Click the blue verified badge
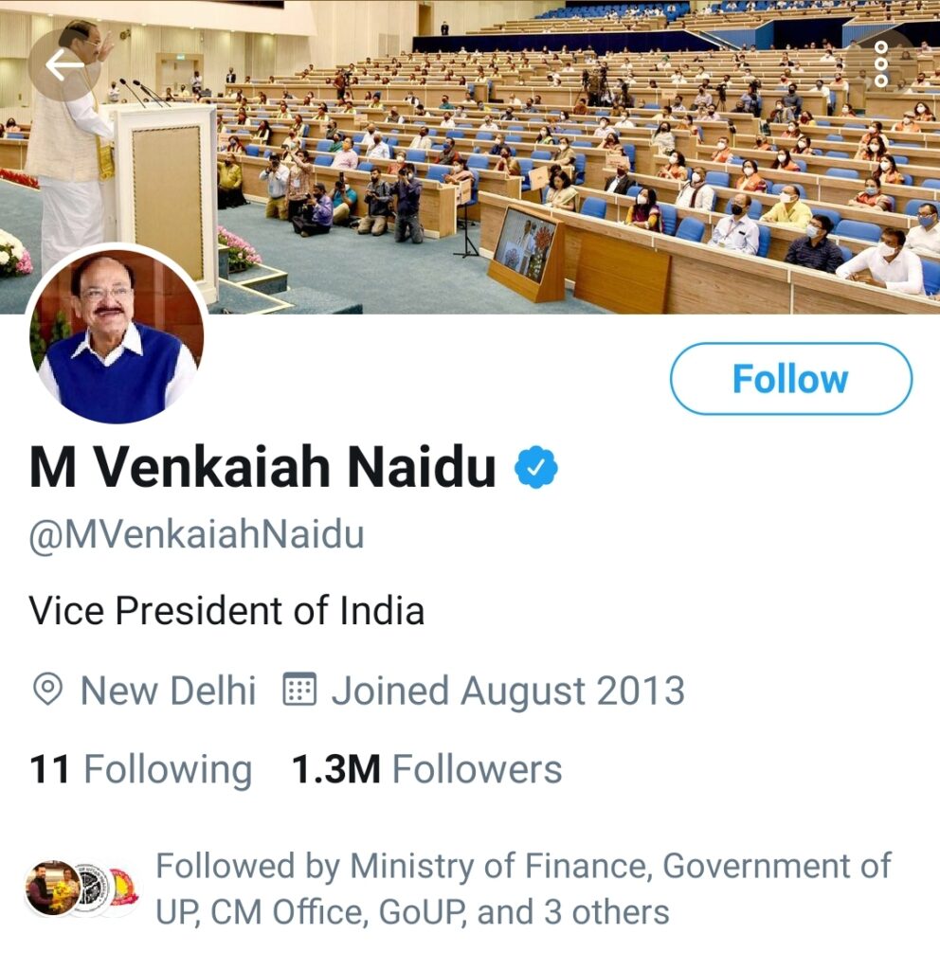 coord(536,469)
